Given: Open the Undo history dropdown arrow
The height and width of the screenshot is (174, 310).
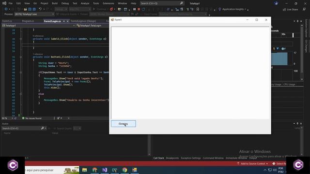Looking at the screenshot, I should pyautogui.click(x=44, y=9).
